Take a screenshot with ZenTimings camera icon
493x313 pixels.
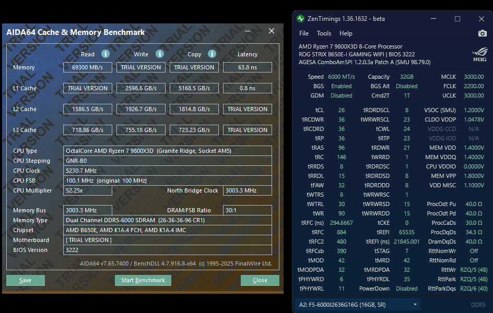pyautogui.click(x=483, y=33)
